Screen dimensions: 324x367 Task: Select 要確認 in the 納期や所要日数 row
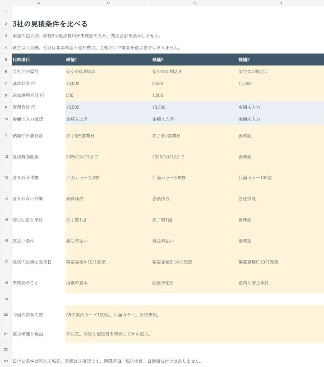pyautogui.click(x=281, y=136)
